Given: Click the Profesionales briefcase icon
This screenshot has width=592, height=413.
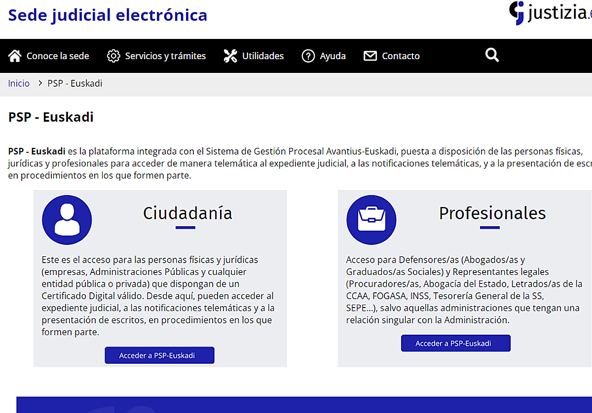Looking at the screenshot, I should click(371, 220).
